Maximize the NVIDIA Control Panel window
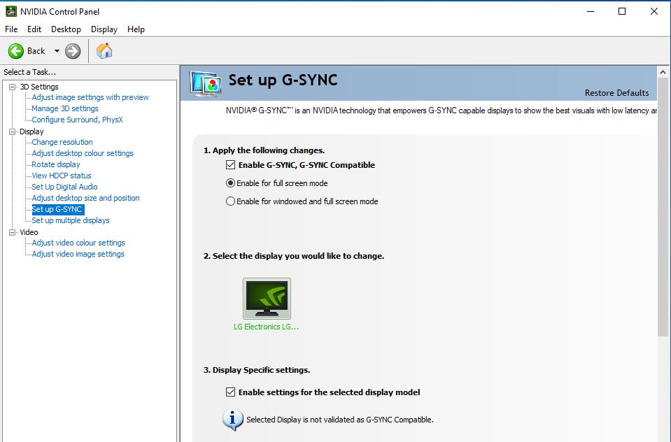This screenshot has height=442, width=671. [622, 12]
